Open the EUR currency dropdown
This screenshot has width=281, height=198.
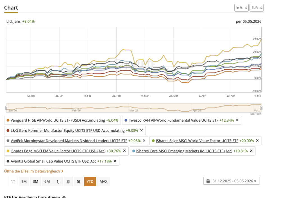pos(257,8)
